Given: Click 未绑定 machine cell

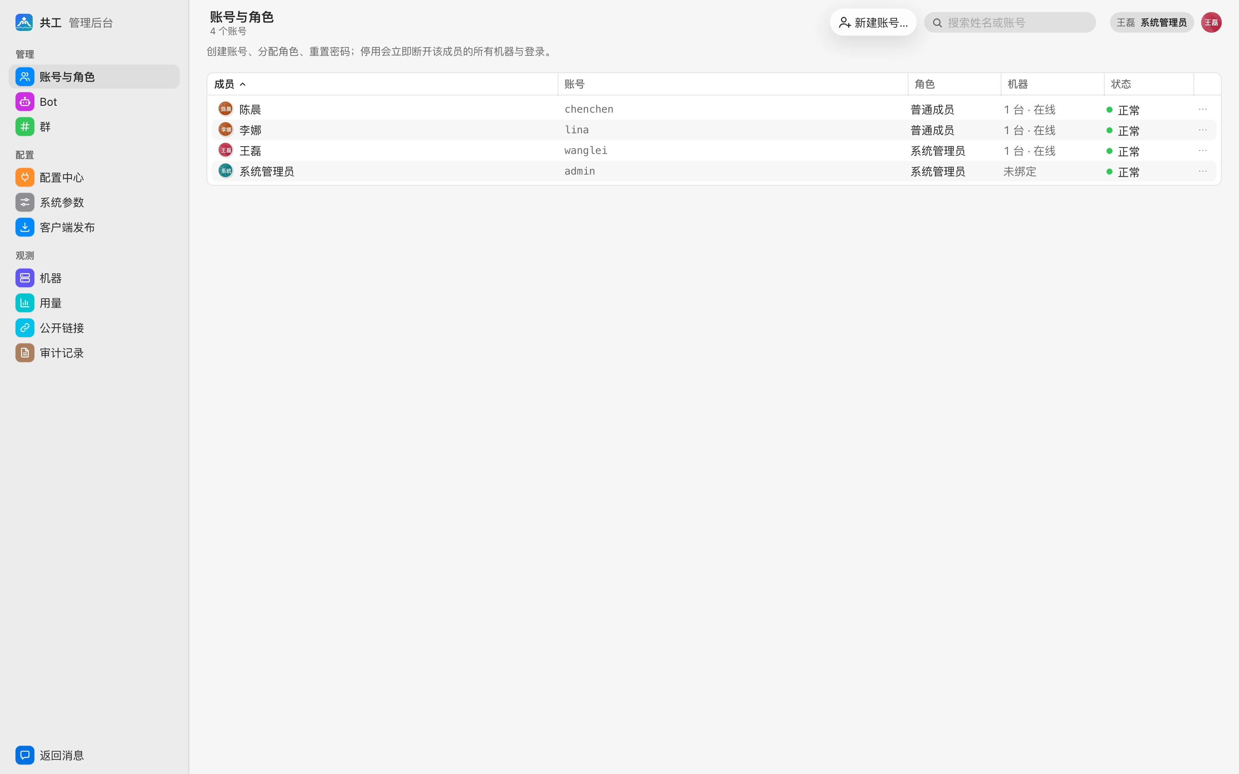Looking at the screenshot, I should click(x=1020, y=172).
